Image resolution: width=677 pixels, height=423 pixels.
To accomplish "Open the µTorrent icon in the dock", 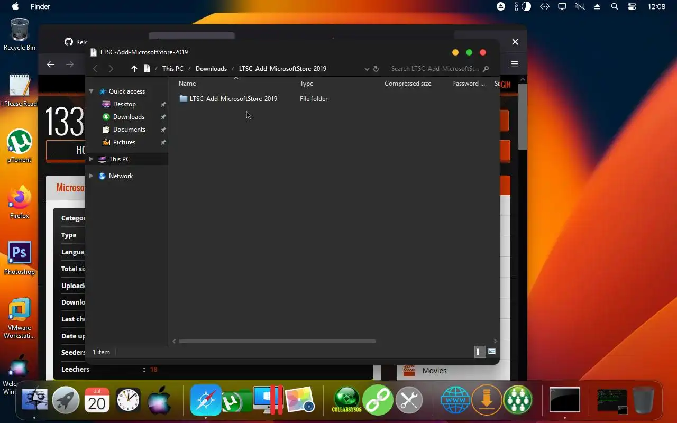I will (x=236, y=401).
